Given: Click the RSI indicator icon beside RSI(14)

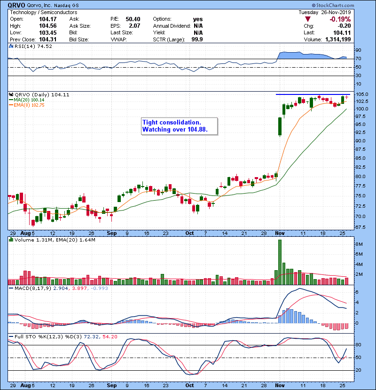Looking at the screenshot, I should click(x=11, y=46).
